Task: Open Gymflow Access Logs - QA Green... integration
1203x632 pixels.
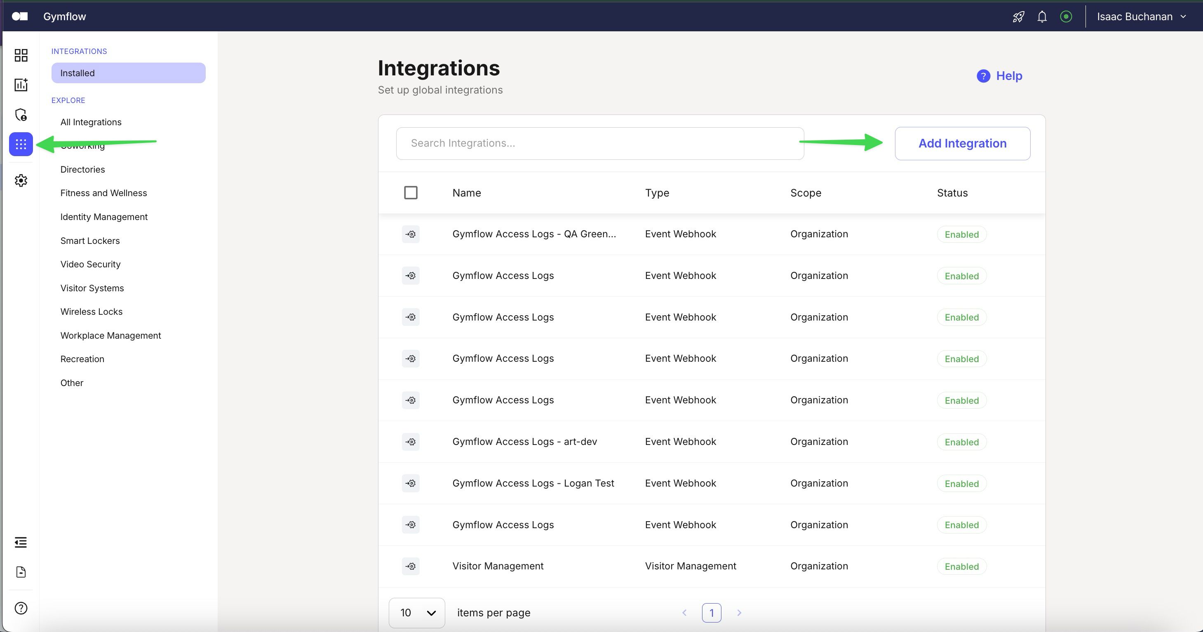Action: [534, 234]
